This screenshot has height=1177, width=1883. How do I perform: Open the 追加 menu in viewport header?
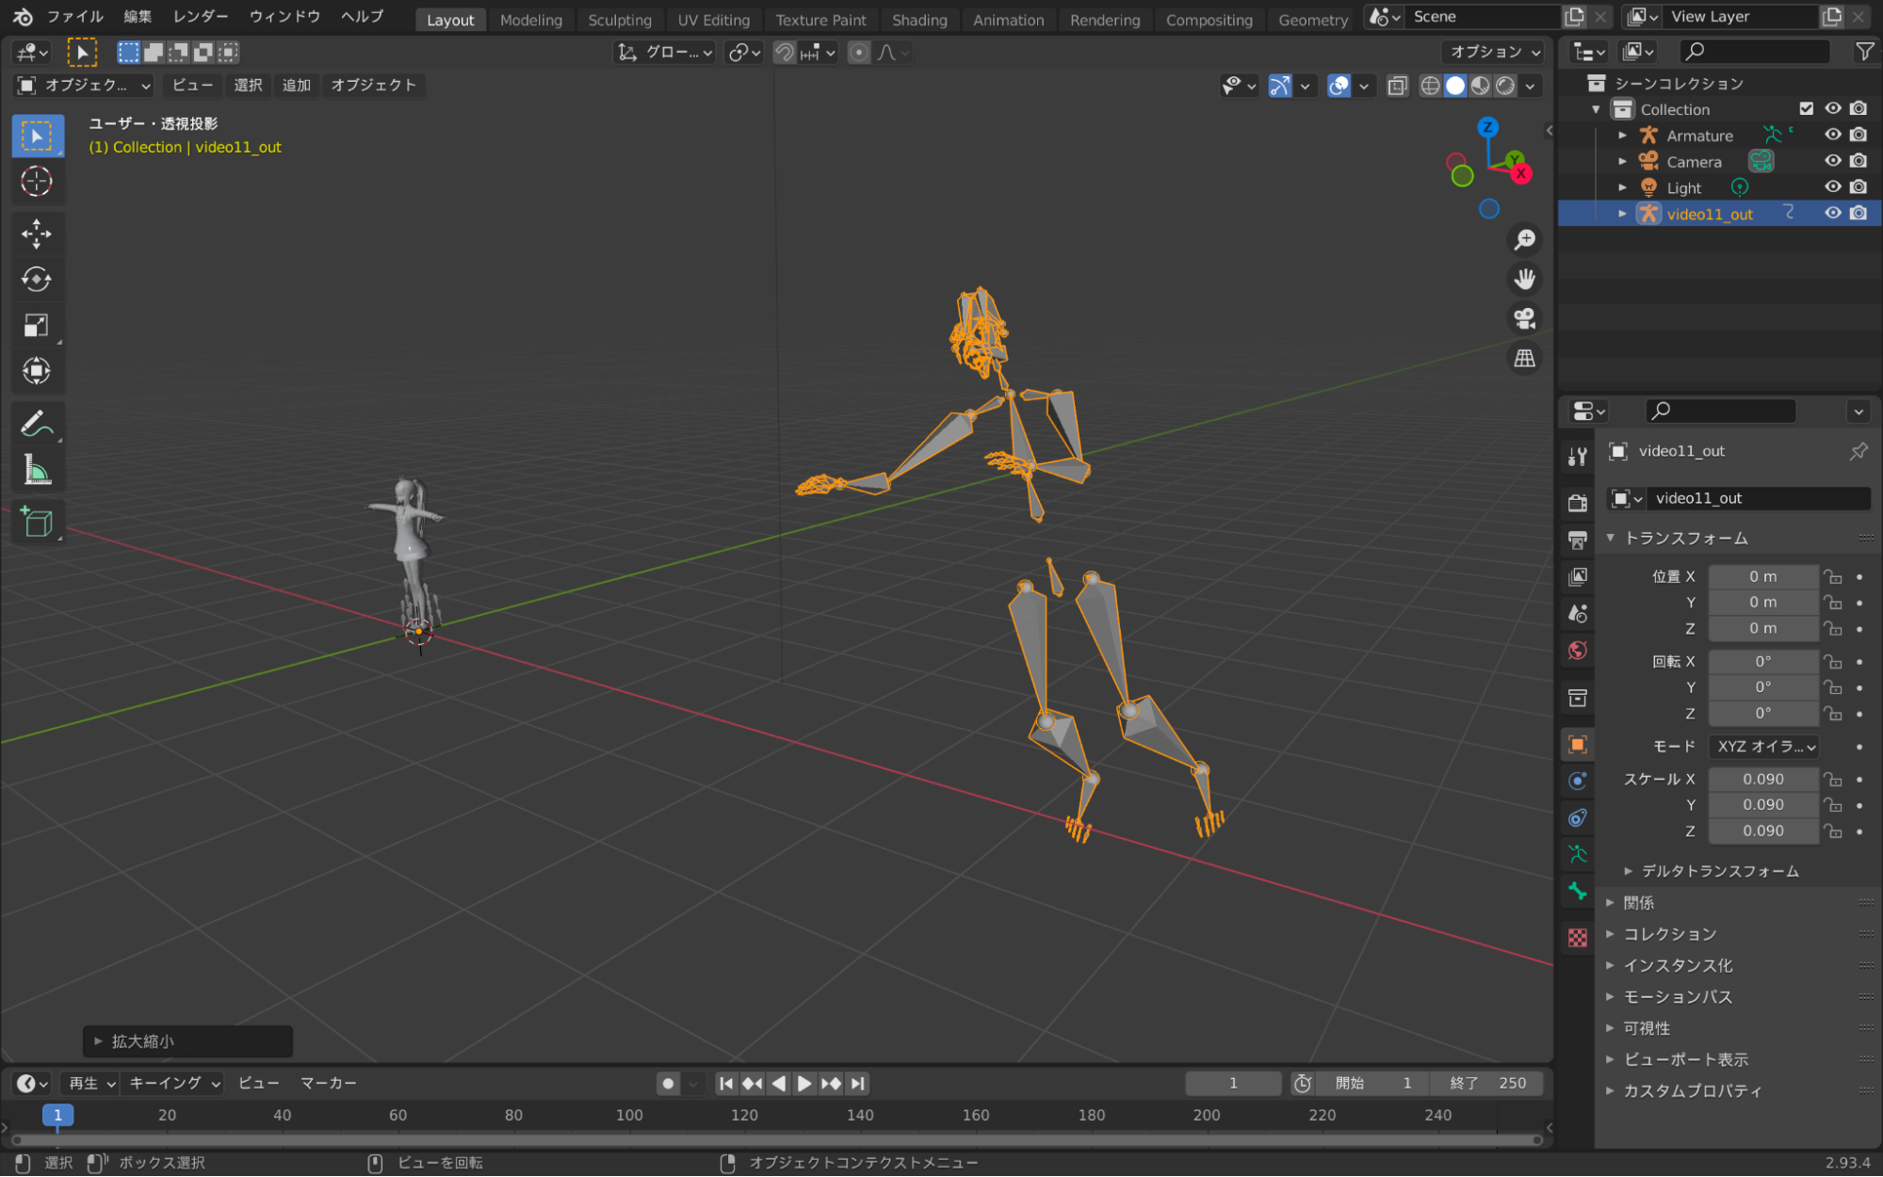pos(296,86)
